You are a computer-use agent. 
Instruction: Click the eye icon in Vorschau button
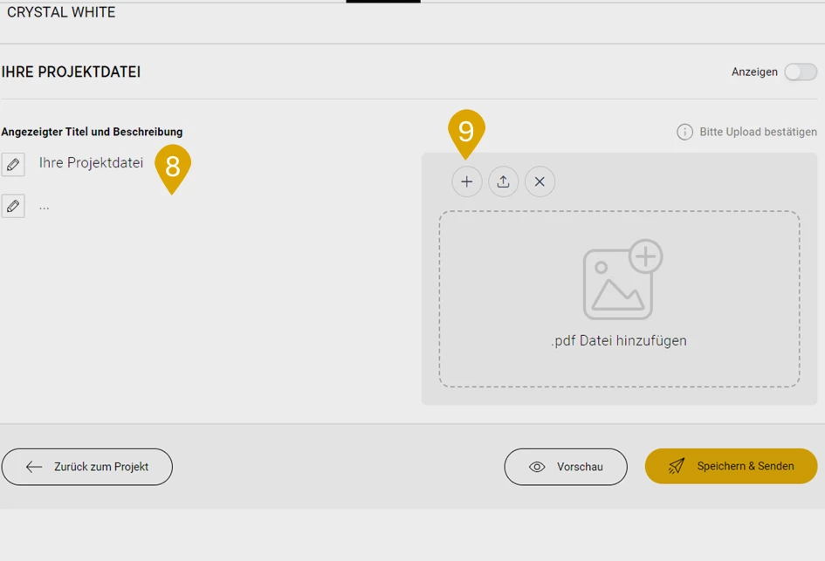(537, 467)
